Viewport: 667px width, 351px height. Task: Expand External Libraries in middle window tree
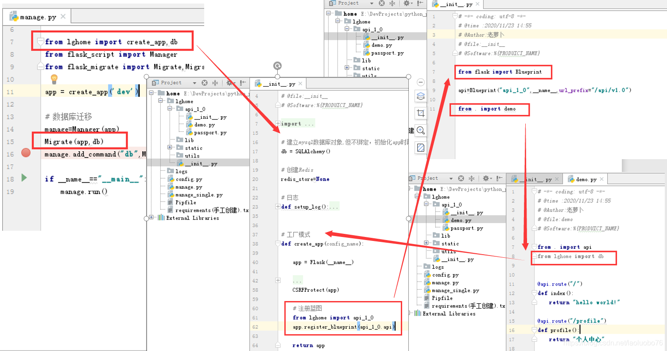pyautogui.click(x=152, y=217)
